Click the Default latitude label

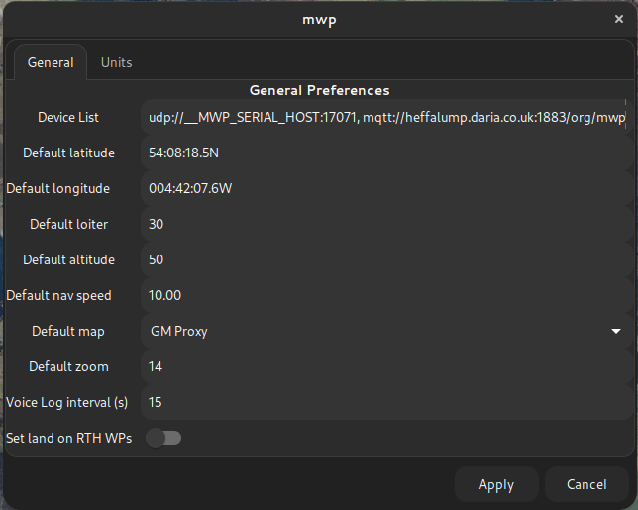68,153
